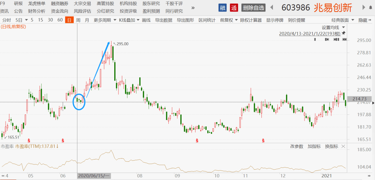The image size is (375, 180).
Task: Click the blue 融 margin trading badge
Action: point(223,8)
